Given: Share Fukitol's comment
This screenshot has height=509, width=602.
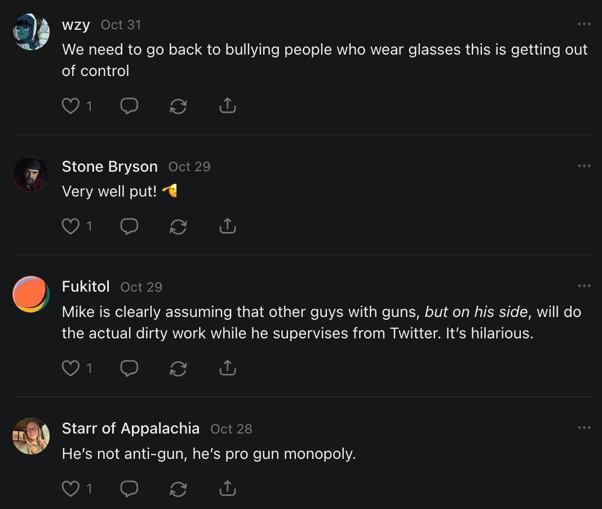Looking at the screenshot, I should pos(227,368).
